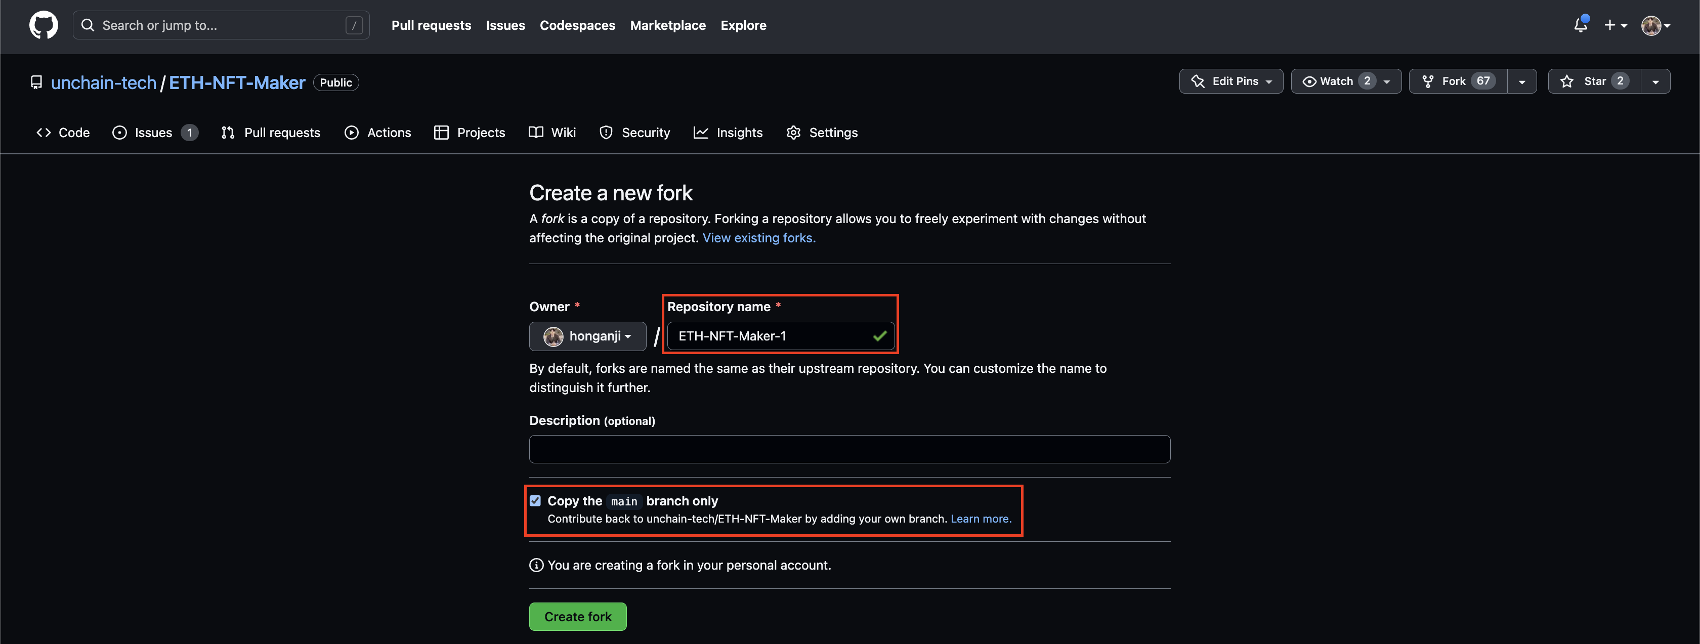Click the Issues tab circle icon

(x=119, y=133)
